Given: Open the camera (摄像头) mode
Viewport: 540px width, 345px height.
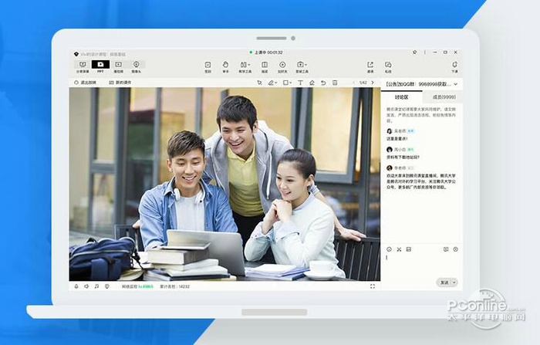Looking at the screenshot, I should coord(136,66).
